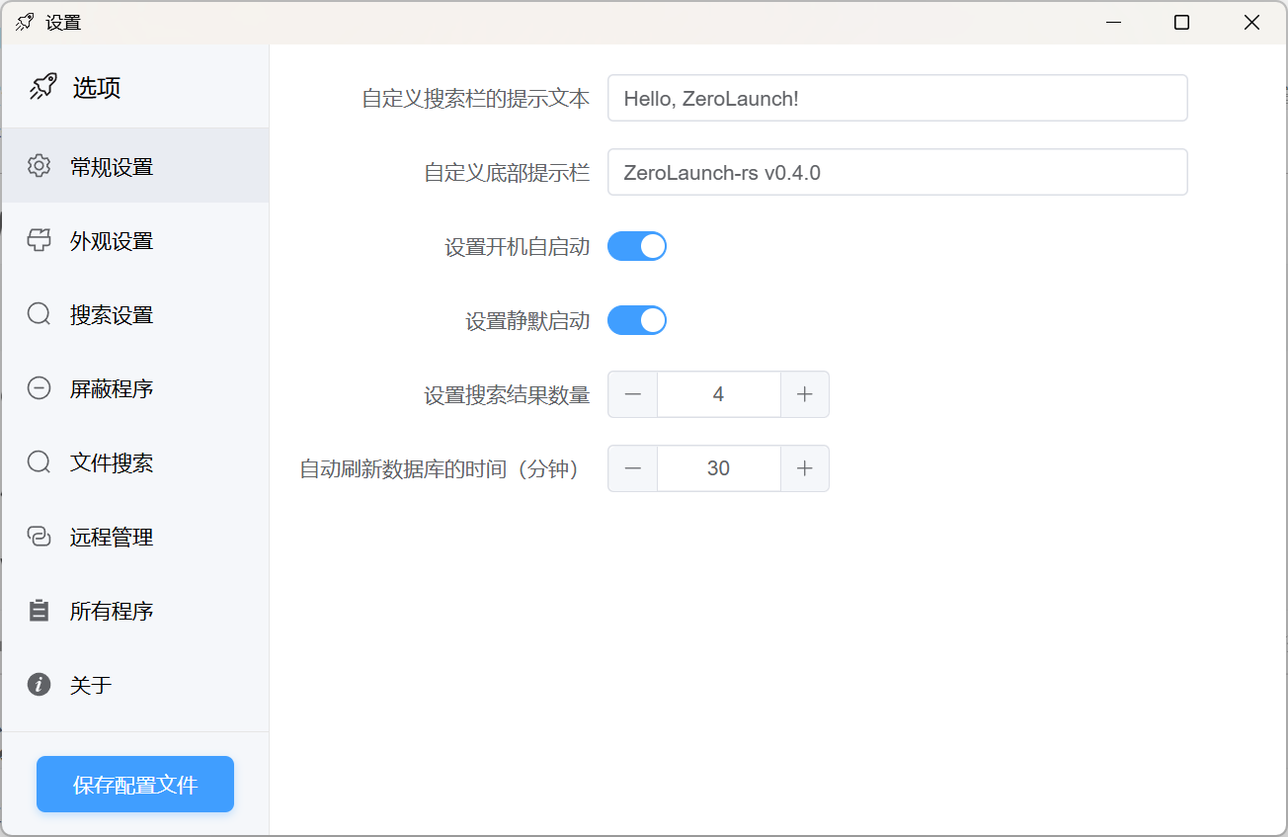Click the minus-circle icon for 屏蔽程序
This screenshot has height=837, width=1288.
click(40, 388)
